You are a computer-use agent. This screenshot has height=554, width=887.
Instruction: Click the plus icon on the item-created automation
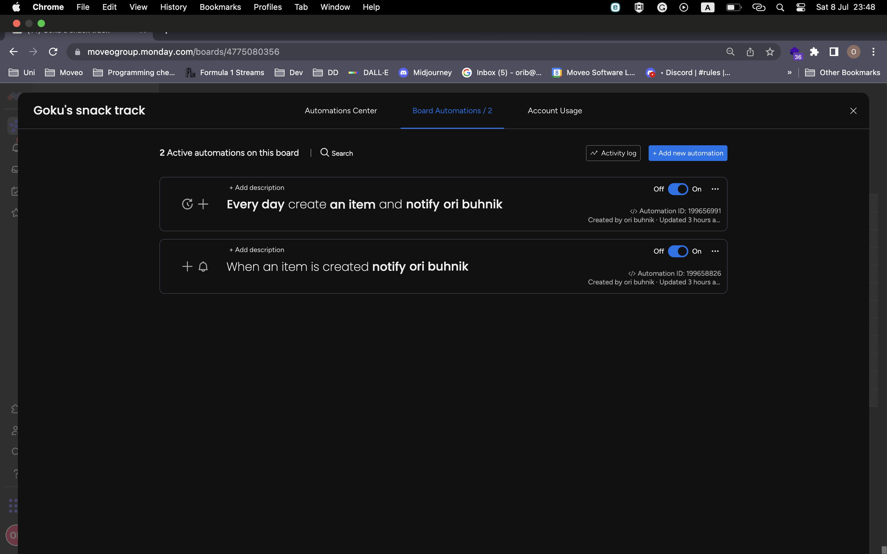click(187, 266)
